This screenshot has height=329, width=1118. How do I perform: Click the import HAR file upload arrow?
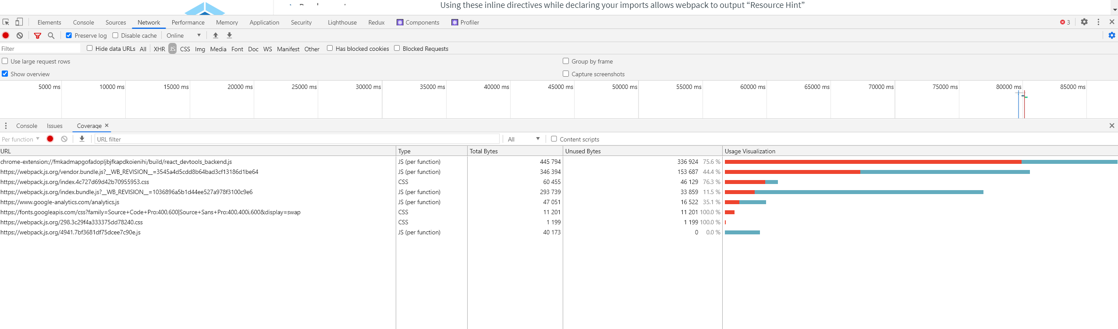215,35
